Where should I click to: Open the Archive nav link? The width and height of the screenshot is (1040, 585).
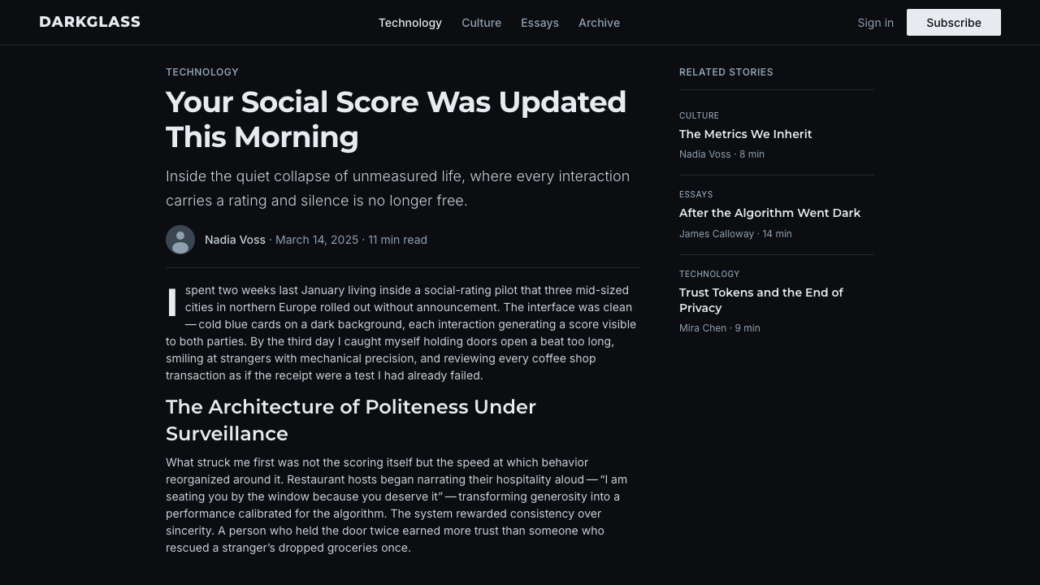click(x=599, y=23)
